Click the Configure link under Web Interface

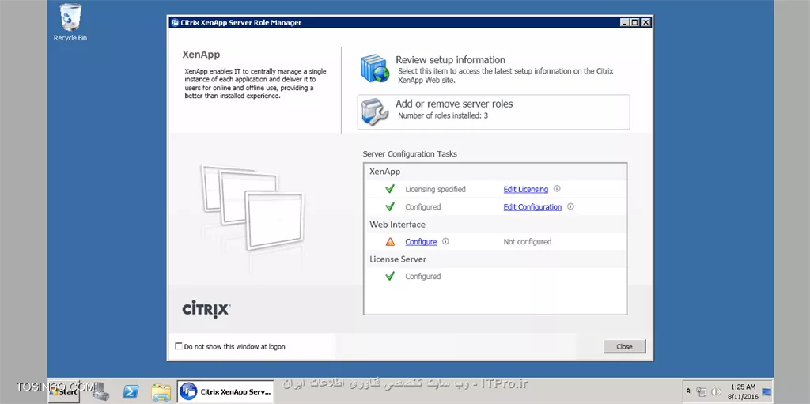(421, 241)
